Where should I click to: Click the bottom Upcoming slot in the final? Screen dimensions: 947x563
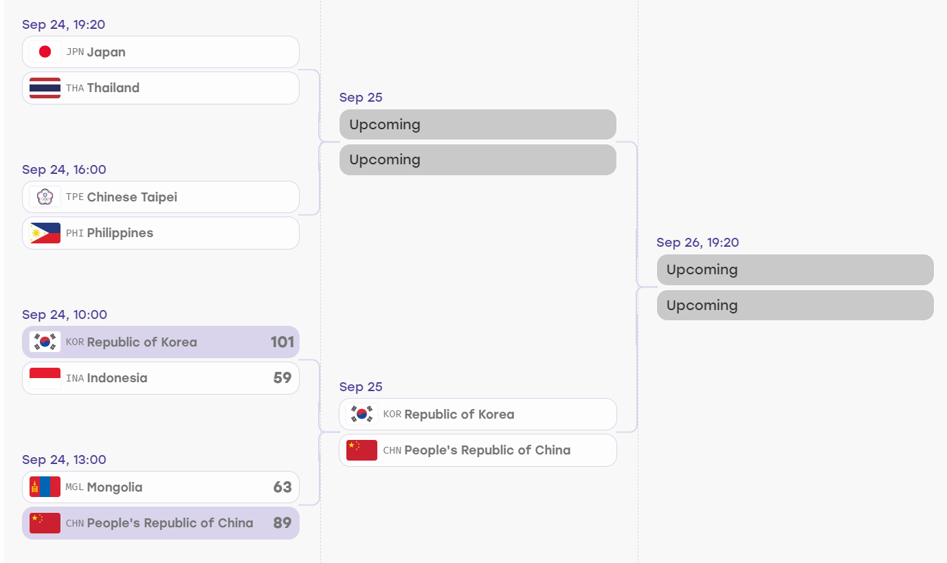point(795,305)
